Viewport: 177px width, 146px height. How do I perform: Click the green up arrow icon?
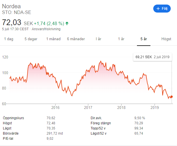[x=67, y=23]
